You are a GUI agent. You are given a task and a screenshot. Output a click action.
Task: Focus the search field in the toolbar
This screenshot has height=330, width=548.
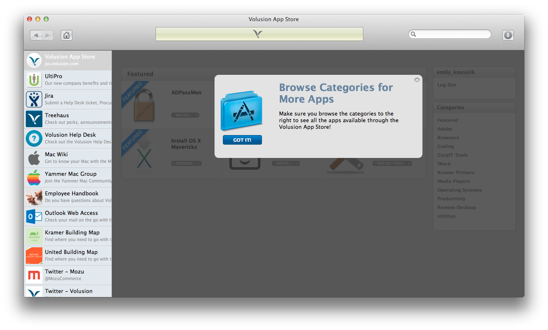(x=450, y=34)
